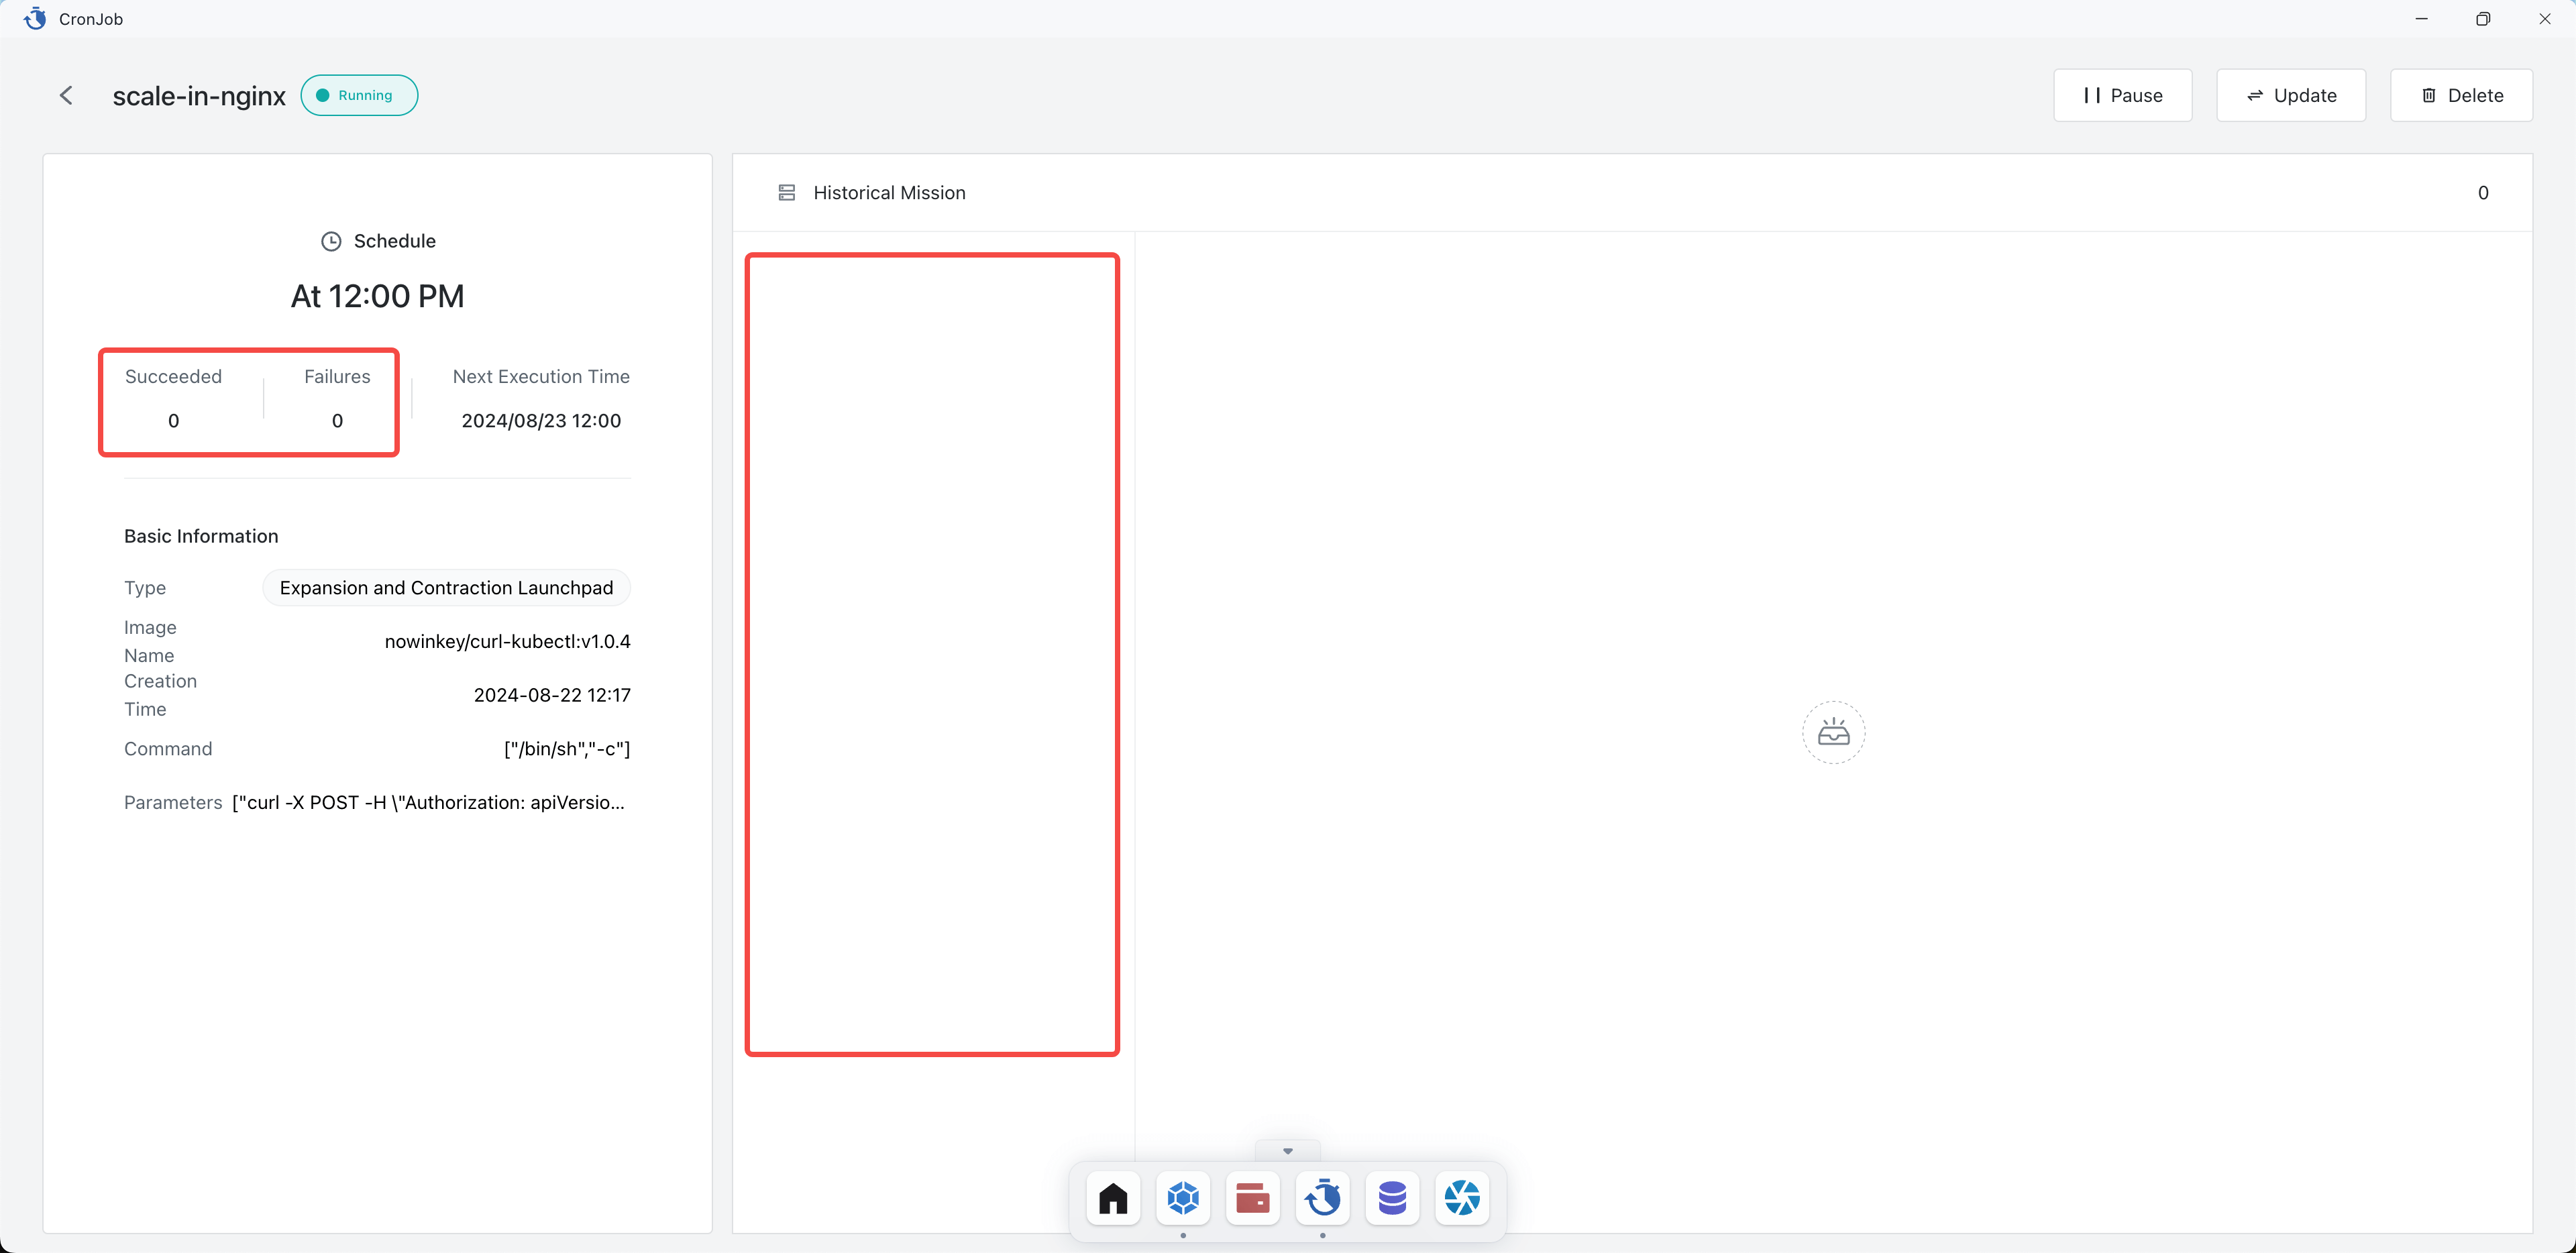Click the Historical Mission header
The image size is (2576, 1253).
(x=889, y=193)
